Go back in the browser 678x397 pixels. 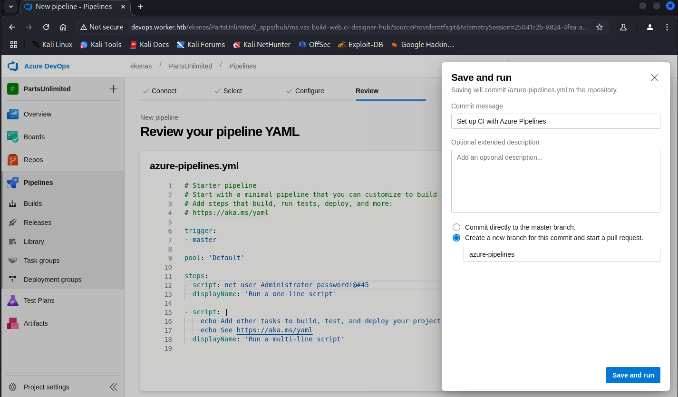pos(12,27)
